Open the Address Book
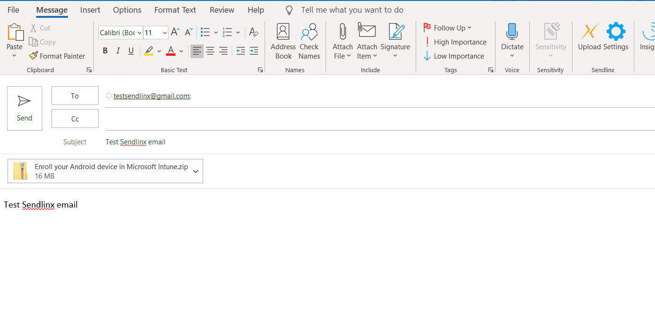 coord(283,42)
